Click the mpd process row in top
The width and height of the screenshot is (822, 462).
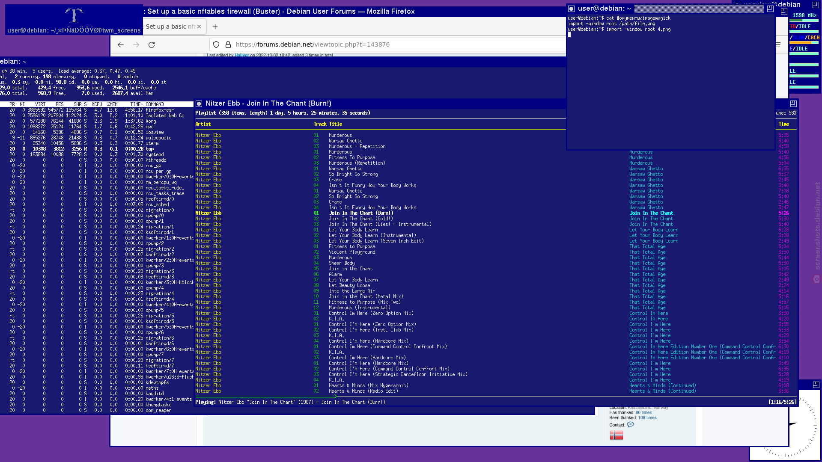click(x=97, y=127)
